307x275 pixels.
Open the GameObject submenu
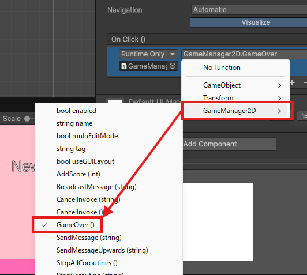pyautogui.click(x=235, y=85)
